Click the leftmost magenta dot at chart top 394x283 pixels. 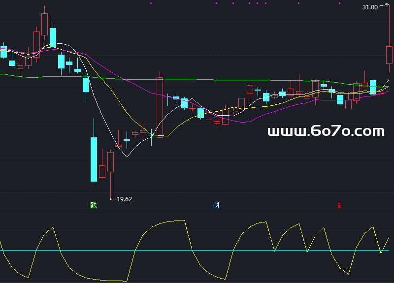[151, 3]
